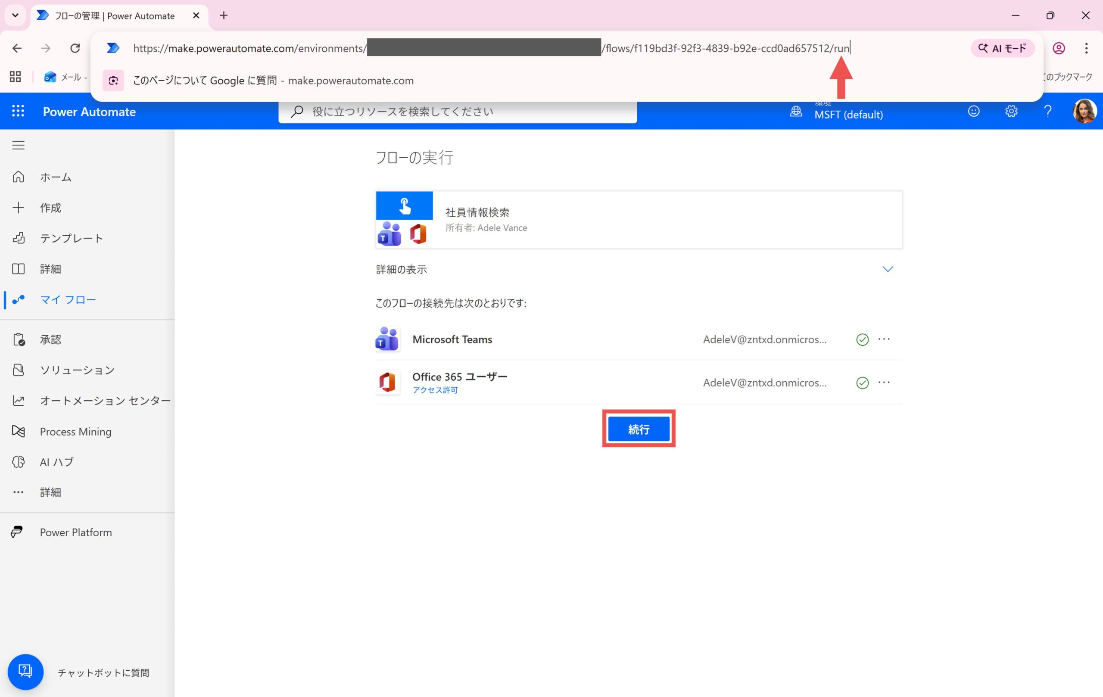This screenshot has height=697, width=1103.
Task: Open the help question mark icon
Action: [1047, 111]
